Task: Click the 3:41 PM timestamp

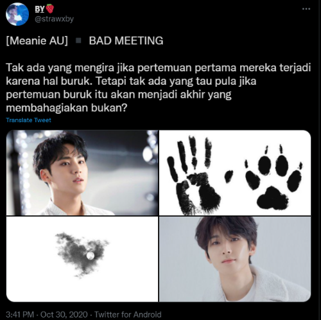Action: 20,314
